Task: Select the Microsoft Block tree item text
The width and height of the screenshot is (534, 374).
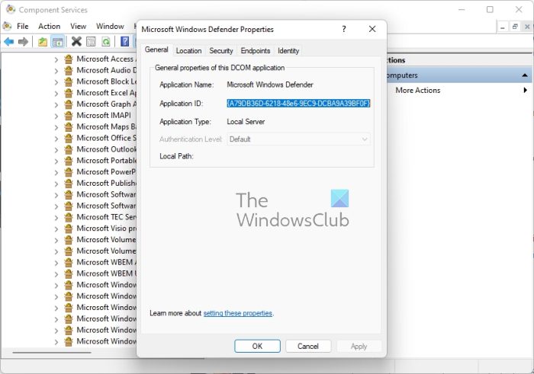Action: [106, 82]
